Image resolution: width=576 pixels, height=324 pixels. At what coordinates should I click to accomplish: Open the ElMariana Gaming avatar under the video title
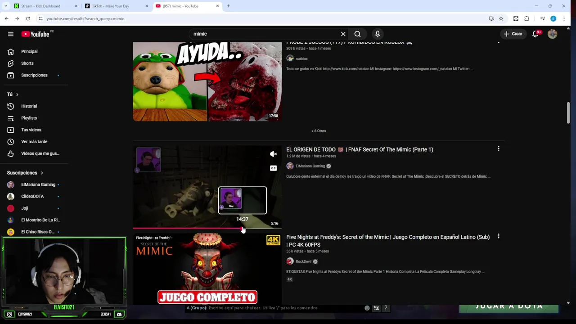pos(290,166)
